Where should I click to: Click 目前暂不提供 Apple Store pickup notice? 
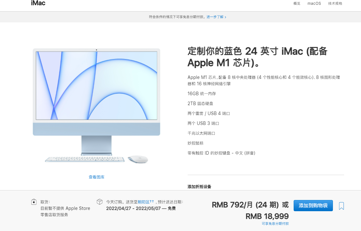click(65, 212)
